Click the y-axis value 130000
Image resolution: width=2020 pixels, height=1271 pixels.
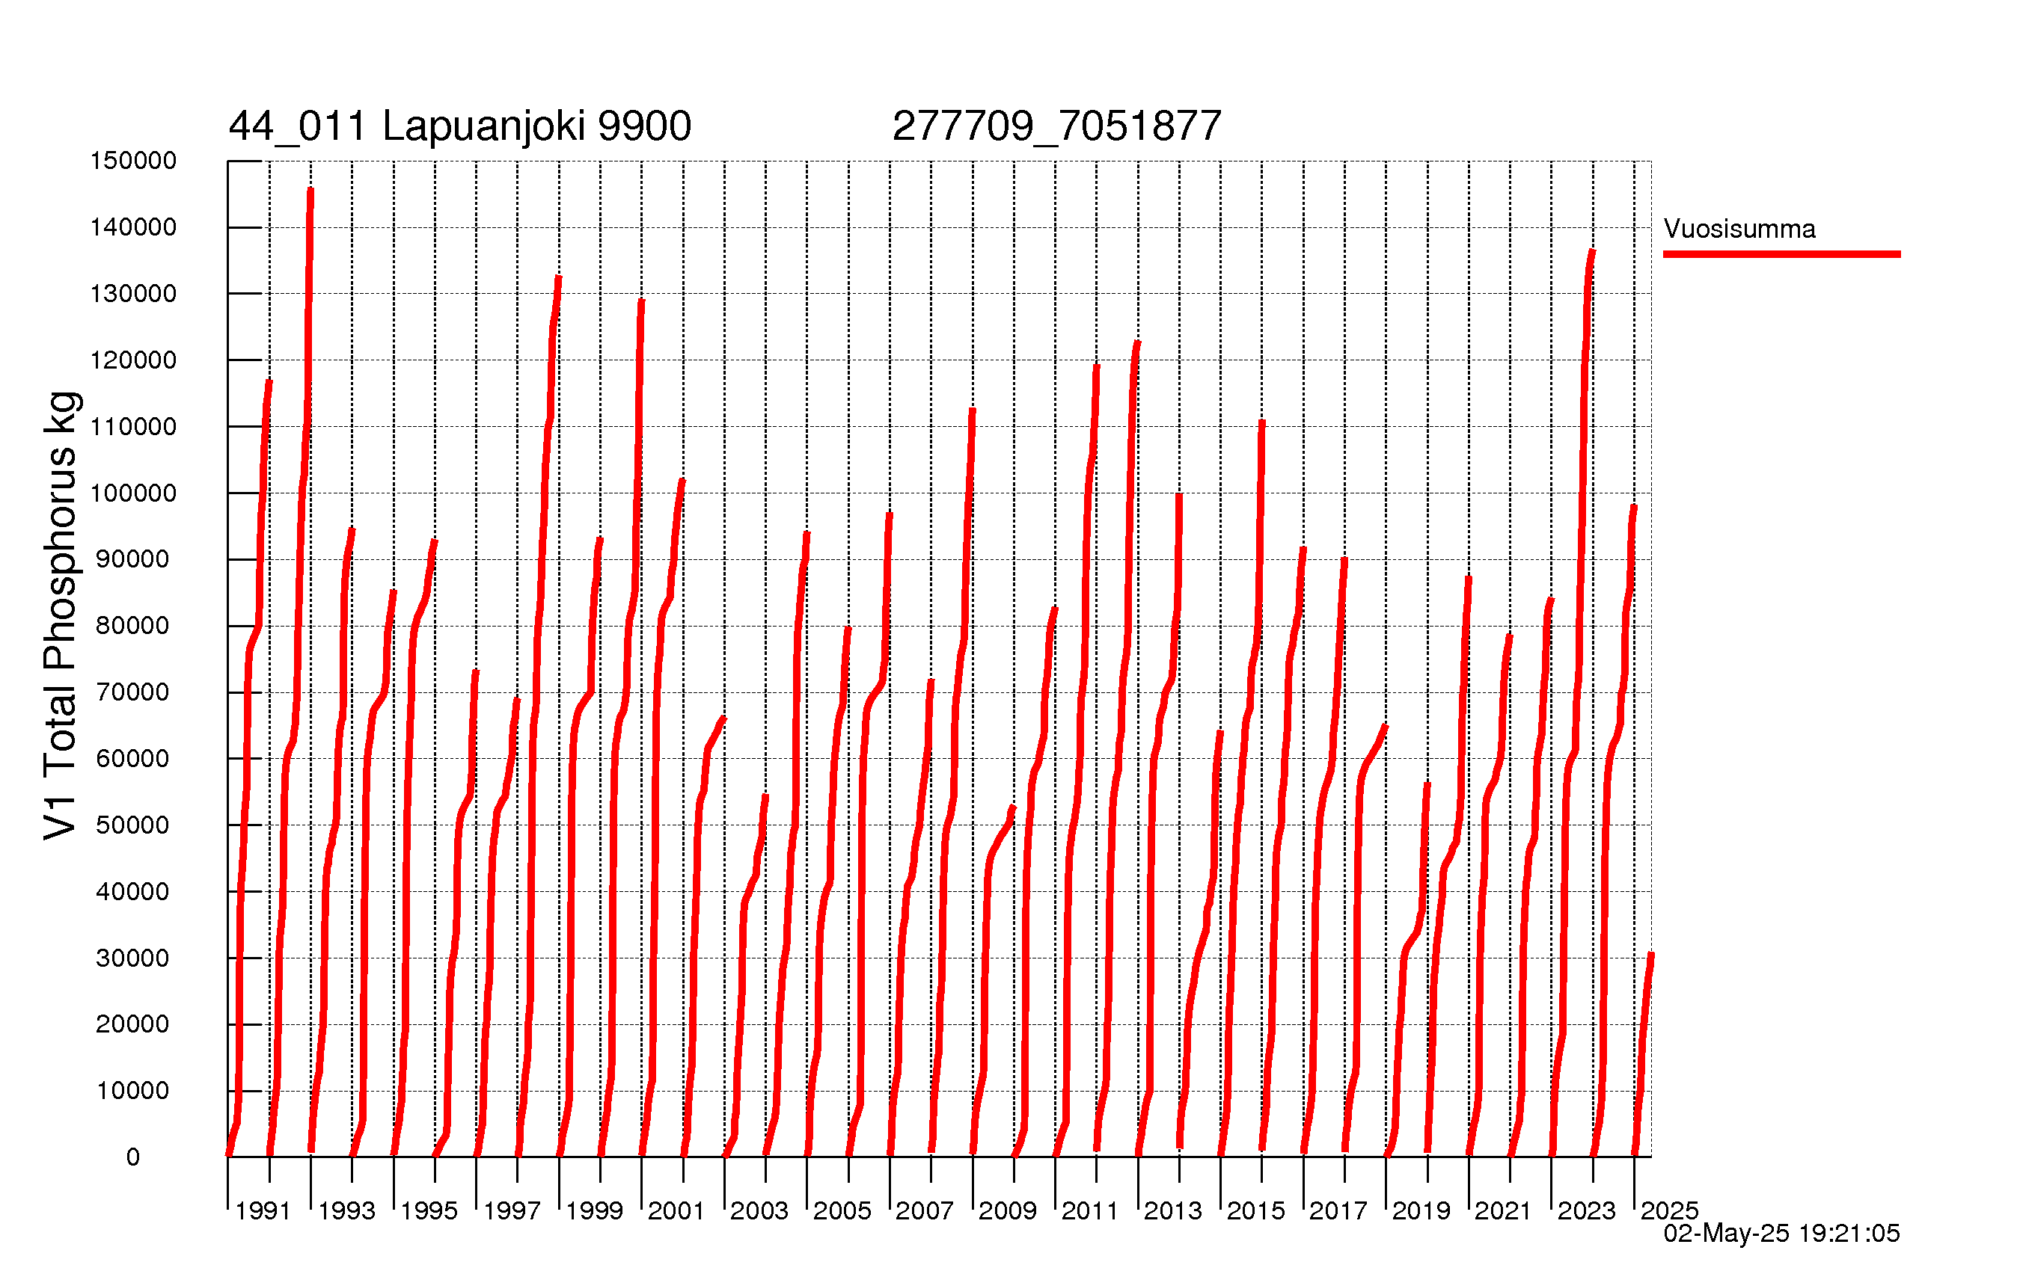133,293
